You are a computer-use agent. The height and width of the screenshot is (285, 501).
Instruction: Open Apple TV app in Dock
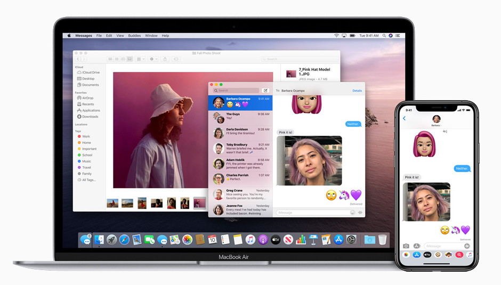pos(276,239)
